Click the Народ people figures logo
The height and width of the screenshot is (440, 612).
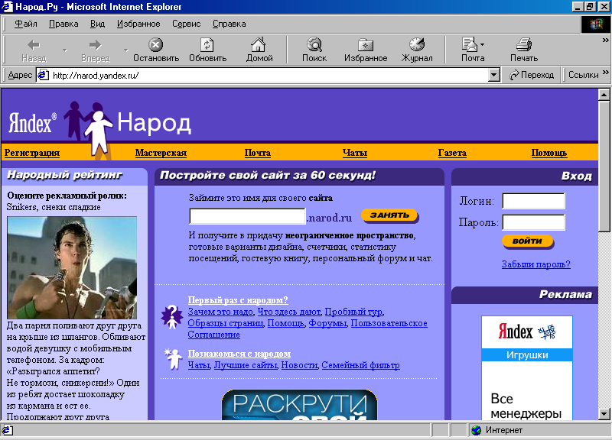click(x=89, y=128)
